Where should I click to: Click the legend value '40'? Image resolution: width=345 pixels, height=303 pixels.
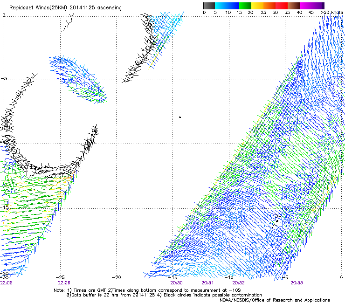click(x=299, y=13)
